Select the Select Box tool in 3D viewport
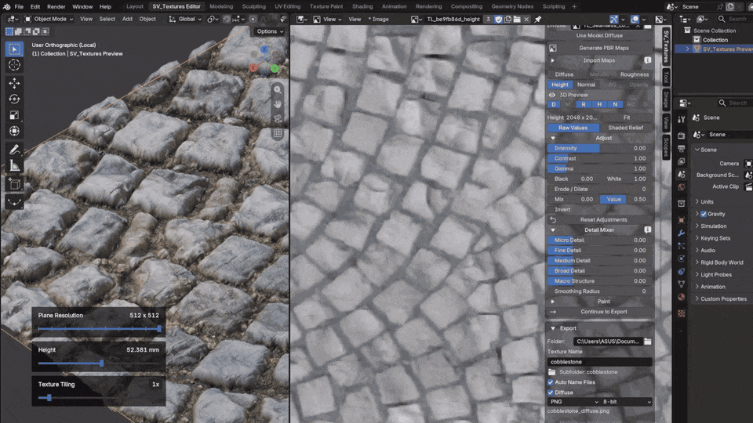This screenshot has height=423, width=753. tap(14, 49)
